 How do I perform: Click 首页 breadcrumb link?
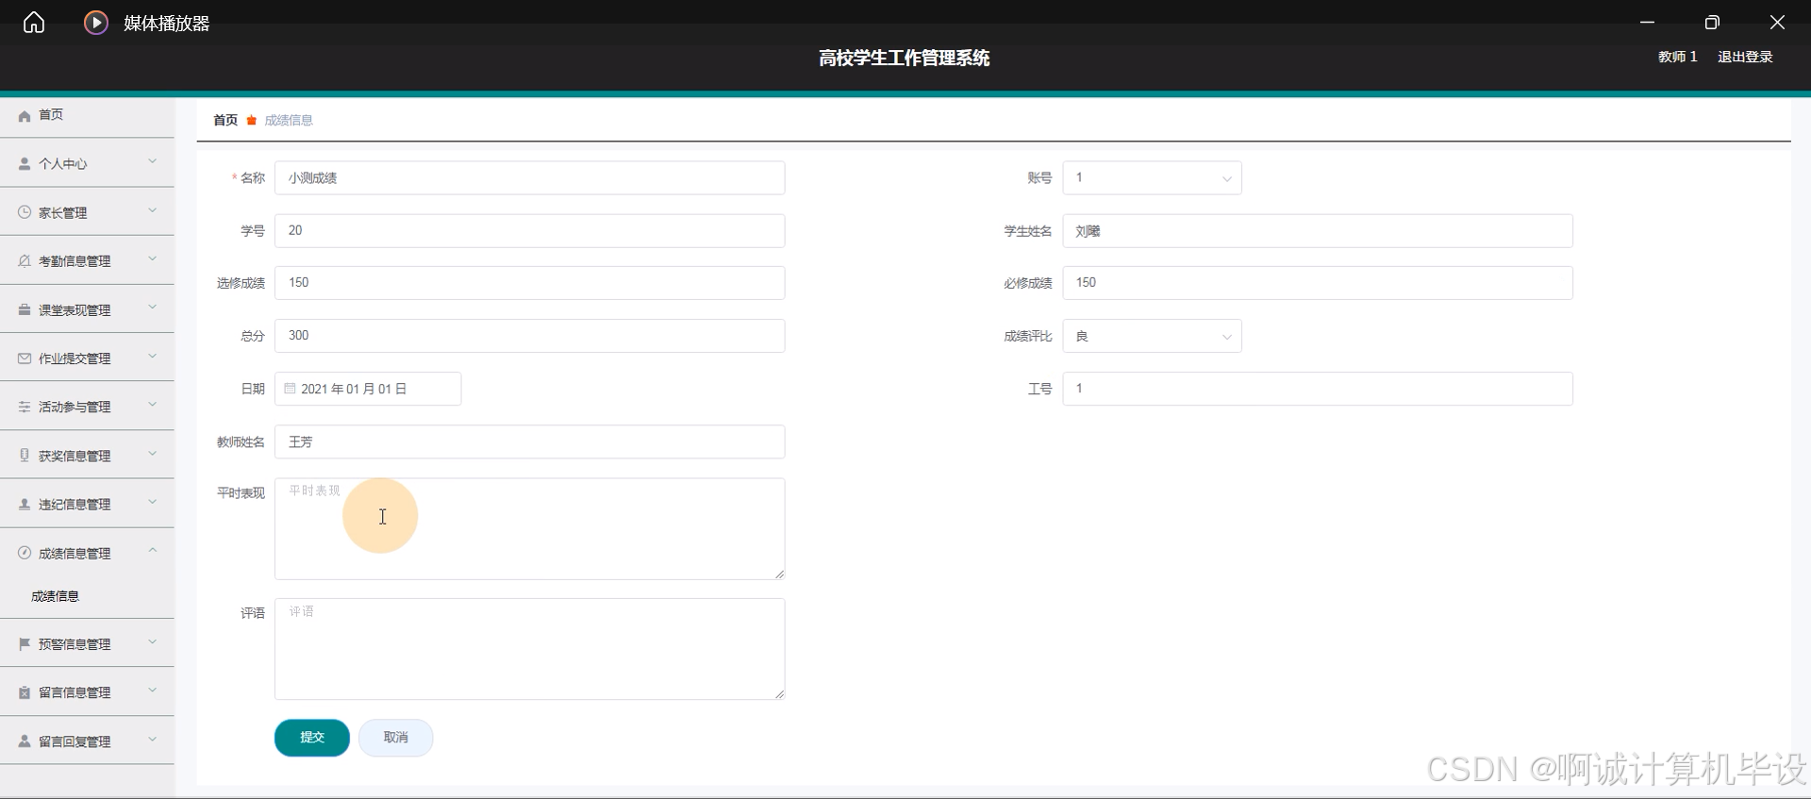pos(225,120)
